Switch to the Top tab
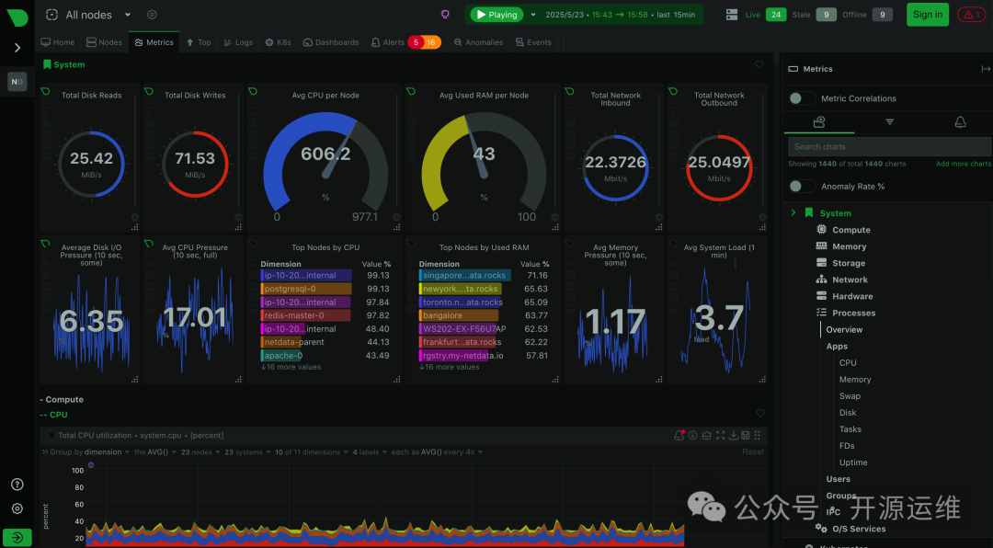 pyautogui.click(x=199, y=42)
